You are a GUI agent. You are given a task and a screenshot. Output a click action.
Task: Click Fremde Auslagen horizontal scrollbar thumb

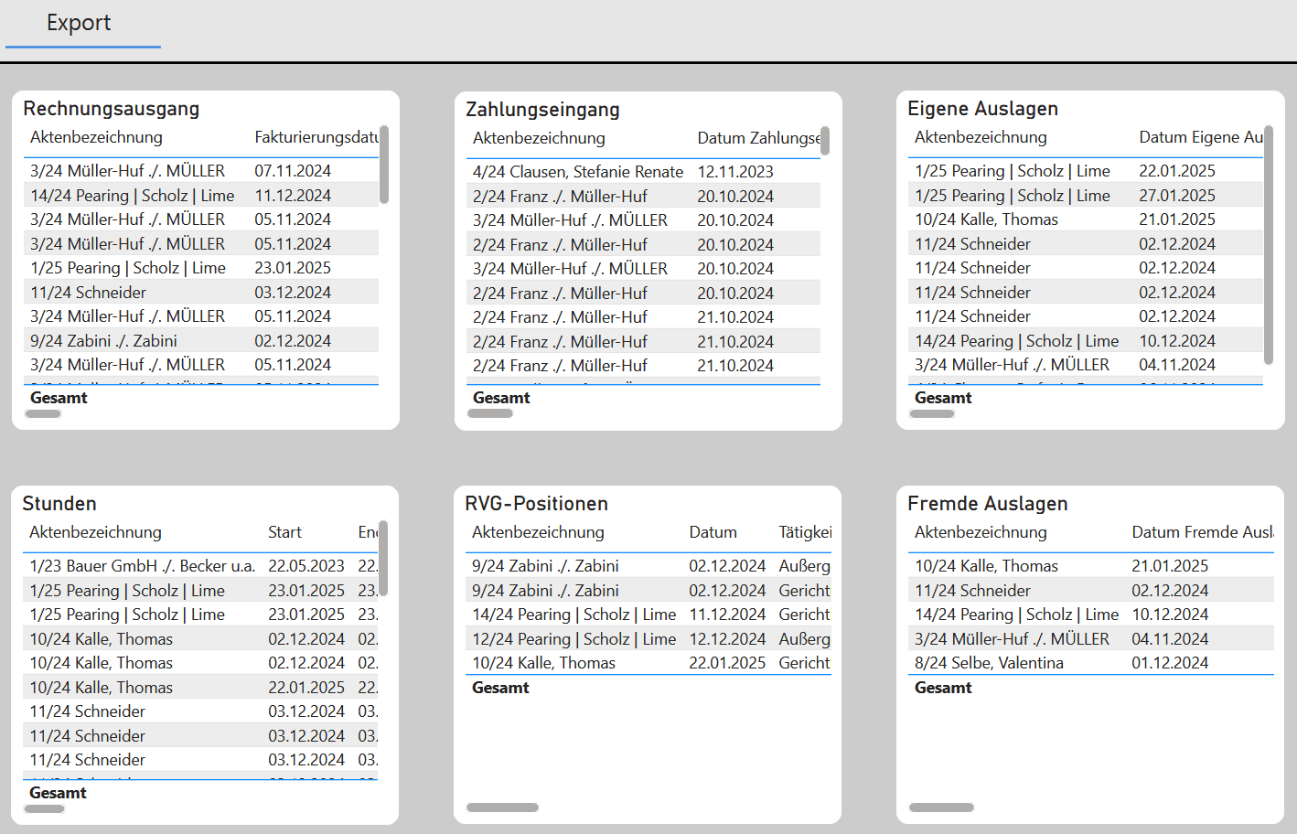(x=941, y=807)
